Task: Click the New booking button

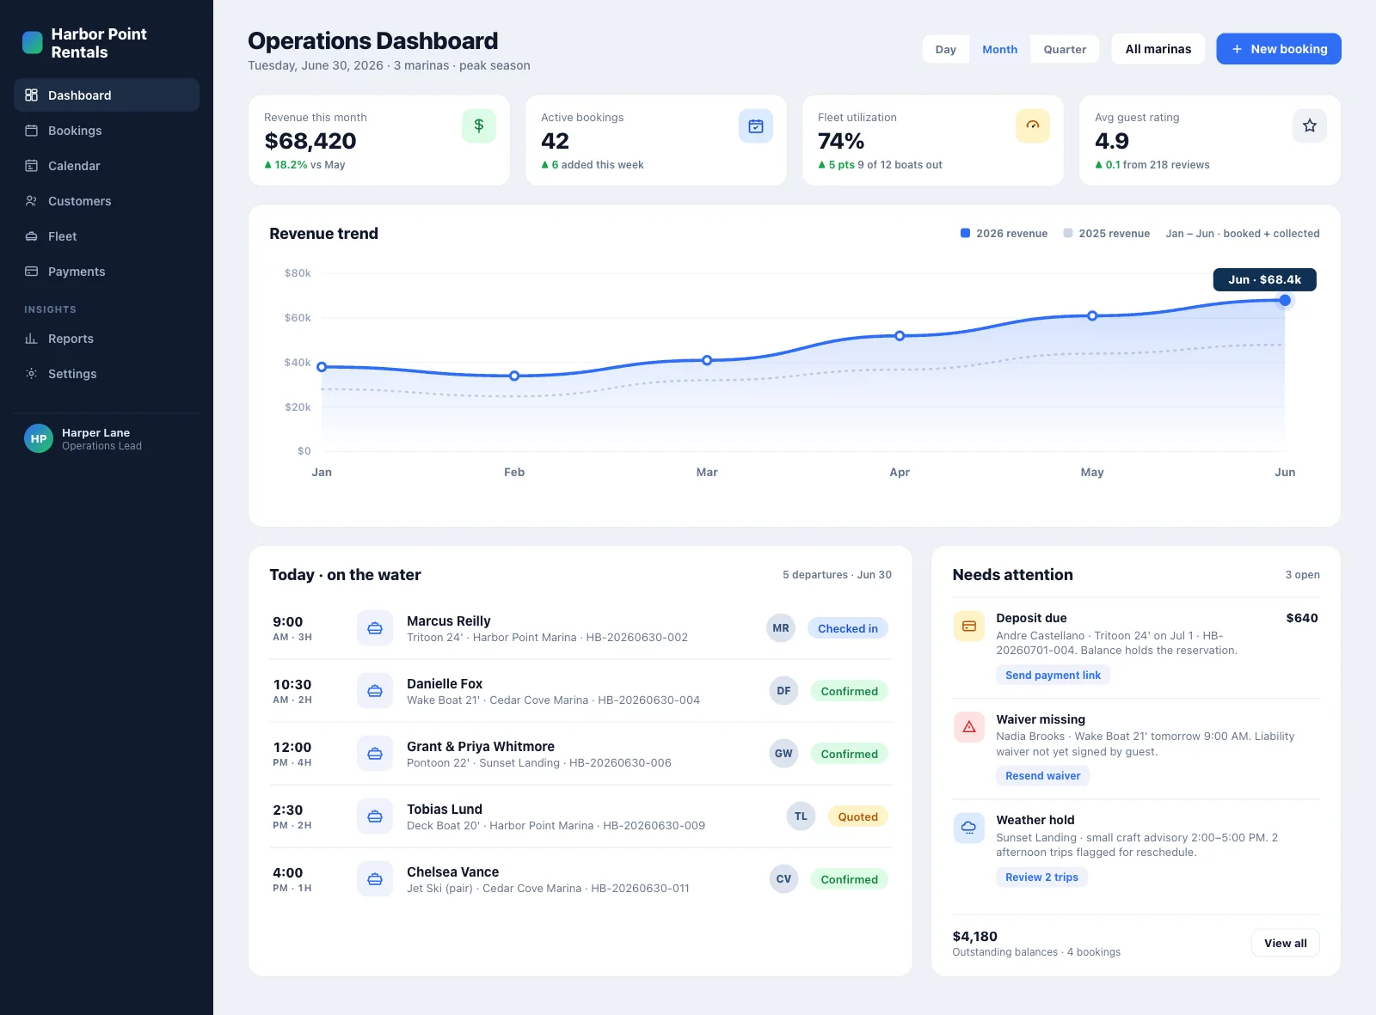Action: click(x=1279, y=49)
